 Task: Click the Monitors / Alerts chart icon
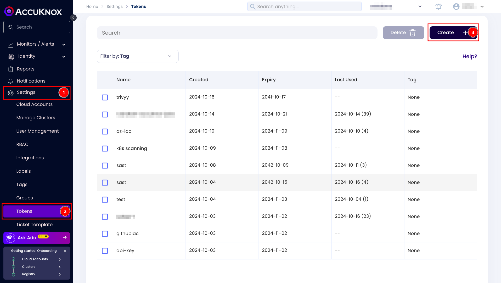coord(10,45)
